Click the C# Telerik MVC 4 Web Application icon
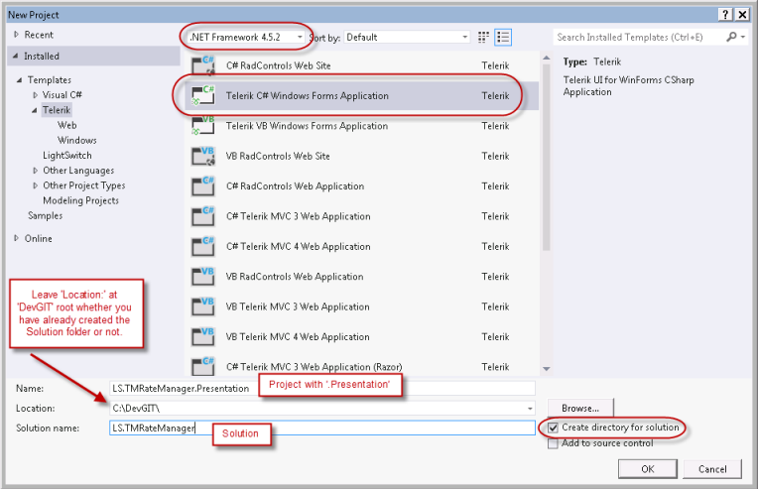Screen dimensions: 758x489 [x=203, y=246]
